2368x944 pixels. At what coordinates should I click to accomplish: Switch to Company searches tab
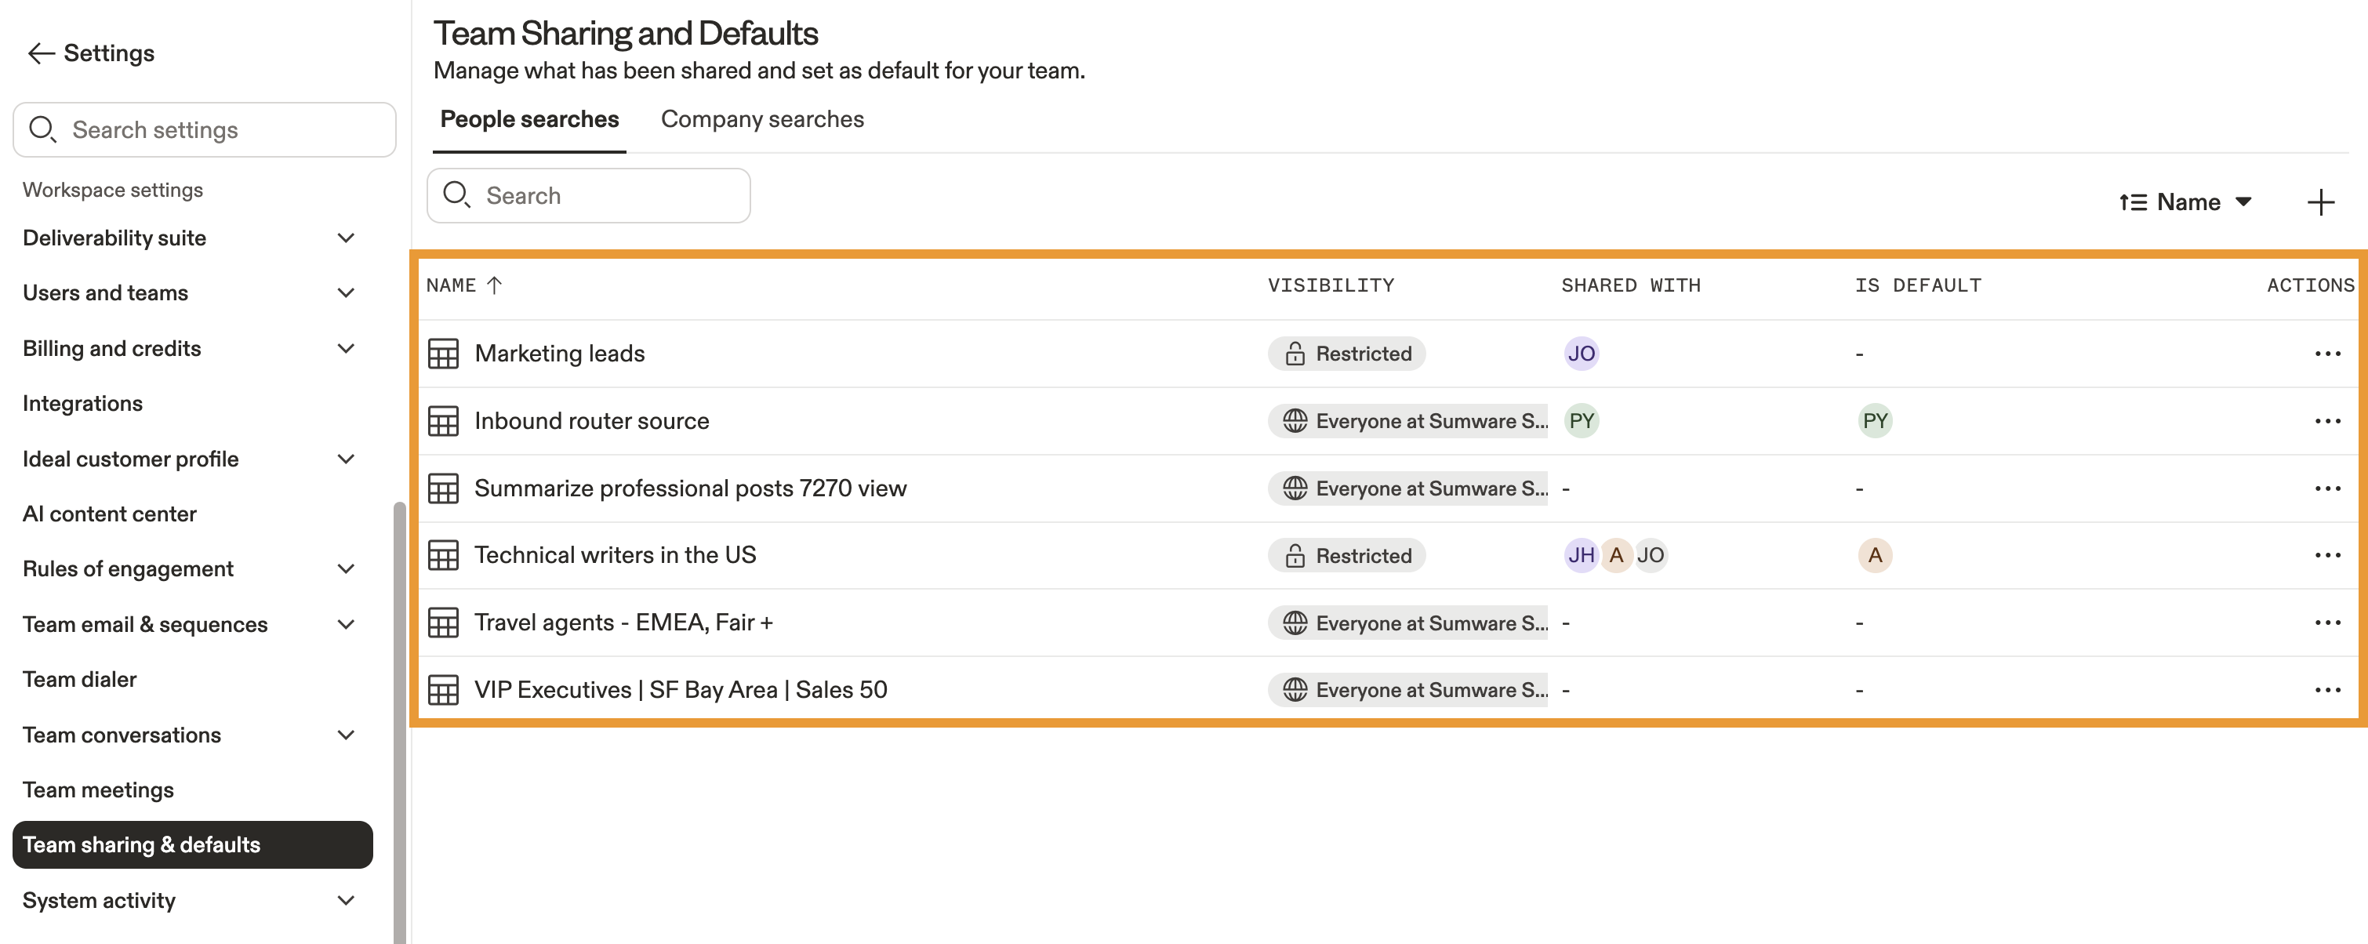761,119
